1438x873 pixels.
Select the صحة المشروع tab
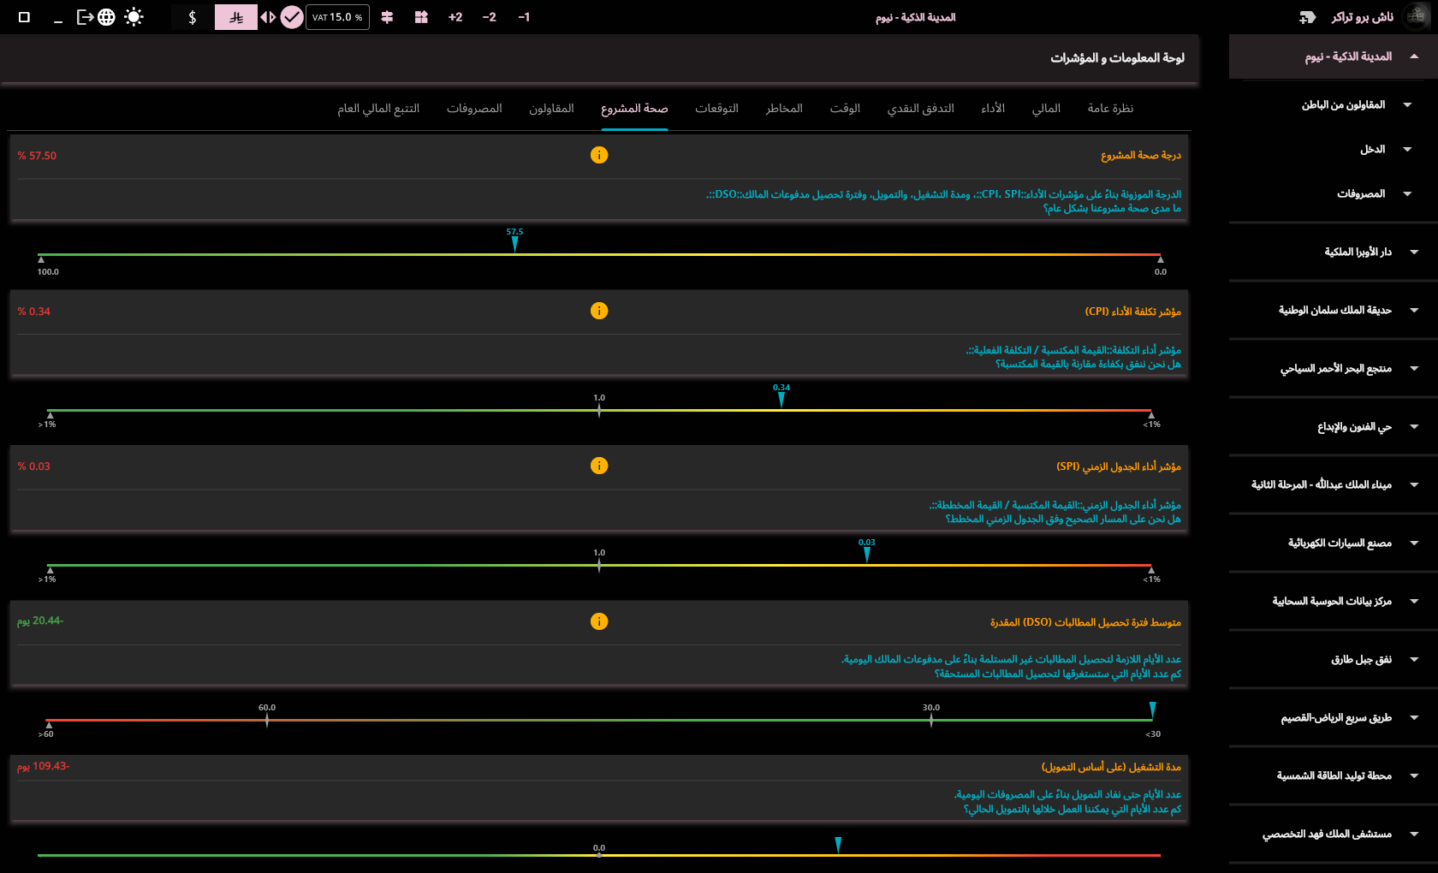point(634,109)
